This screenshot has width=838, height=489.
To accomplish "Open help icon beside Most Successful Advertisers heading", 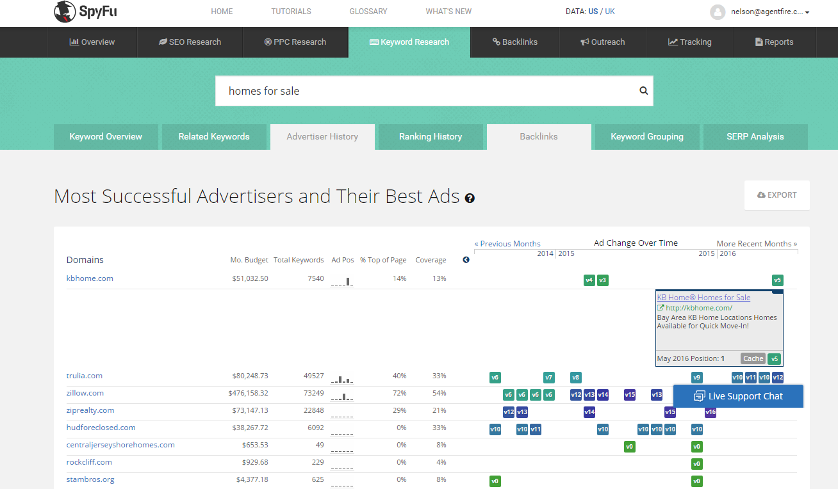I will (x=470, y=198).
